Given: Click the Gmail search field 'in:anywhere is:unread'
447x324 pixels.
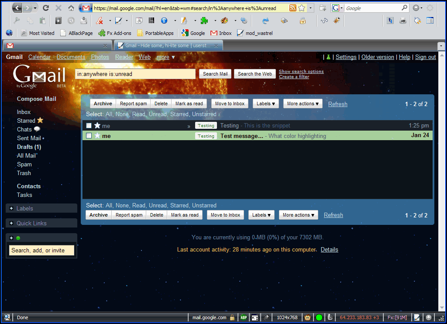Looking at the screenshot, I should click(x=135, y=74).
